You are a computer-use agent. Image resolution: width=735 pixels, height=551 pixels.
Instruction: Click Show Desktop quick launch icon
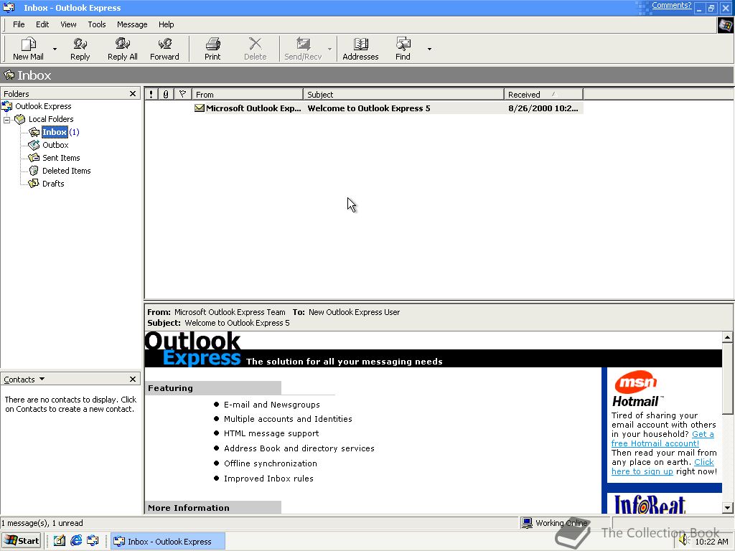click(59, 541)
